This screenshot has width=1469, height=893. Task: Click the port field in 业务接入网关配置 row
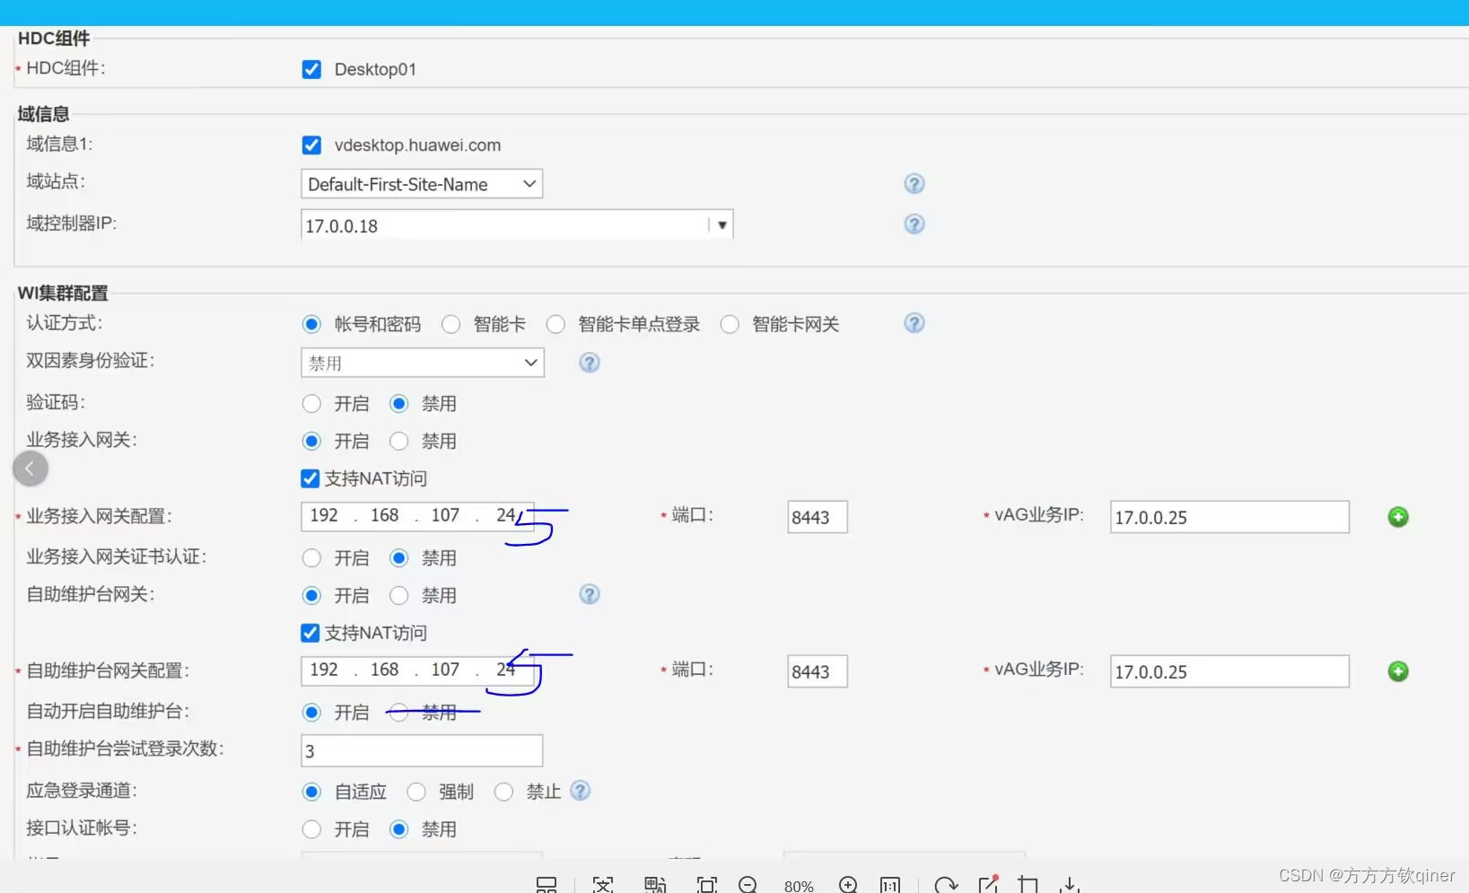click(818, 517)
